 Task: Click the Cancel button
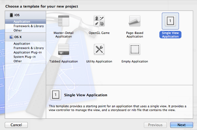(16, 125)
